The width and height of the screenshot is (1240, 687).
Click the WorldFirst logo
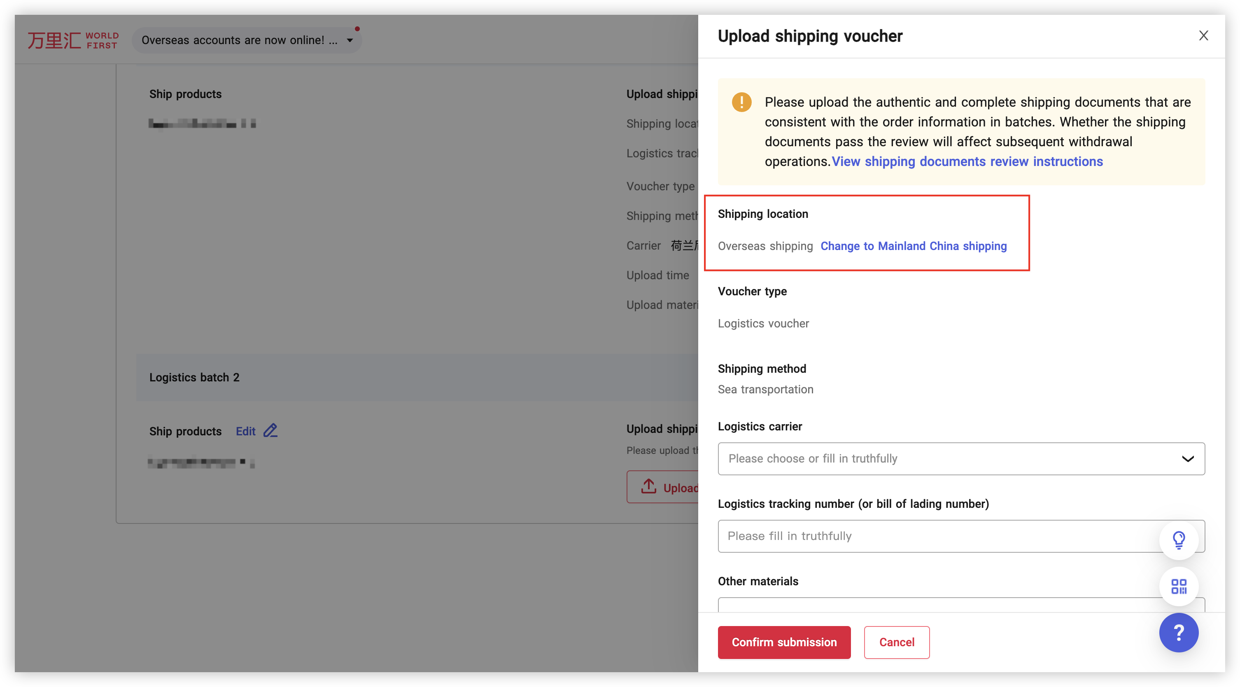tap(73, 40)
